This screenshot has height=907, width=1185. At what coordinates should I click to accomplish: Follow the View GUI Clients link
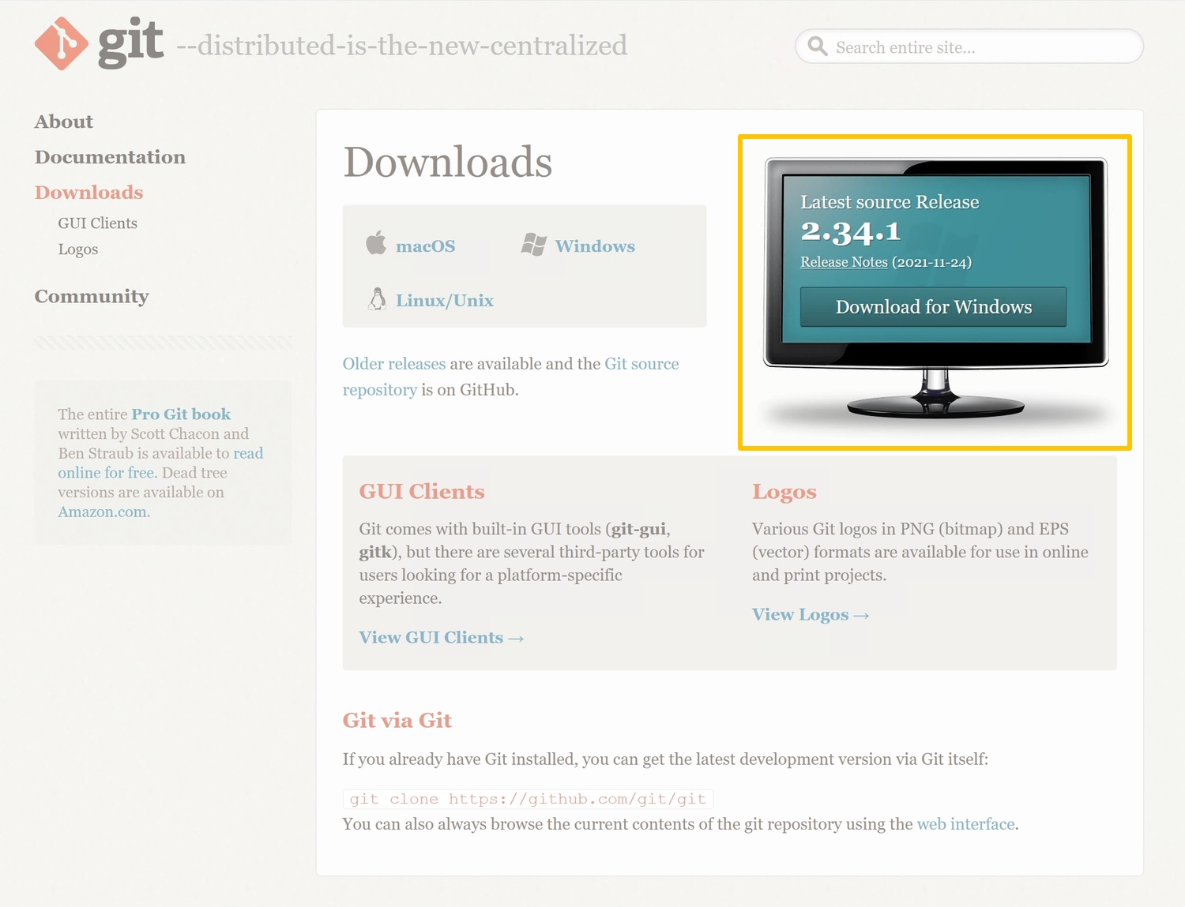tap(440, 637)
